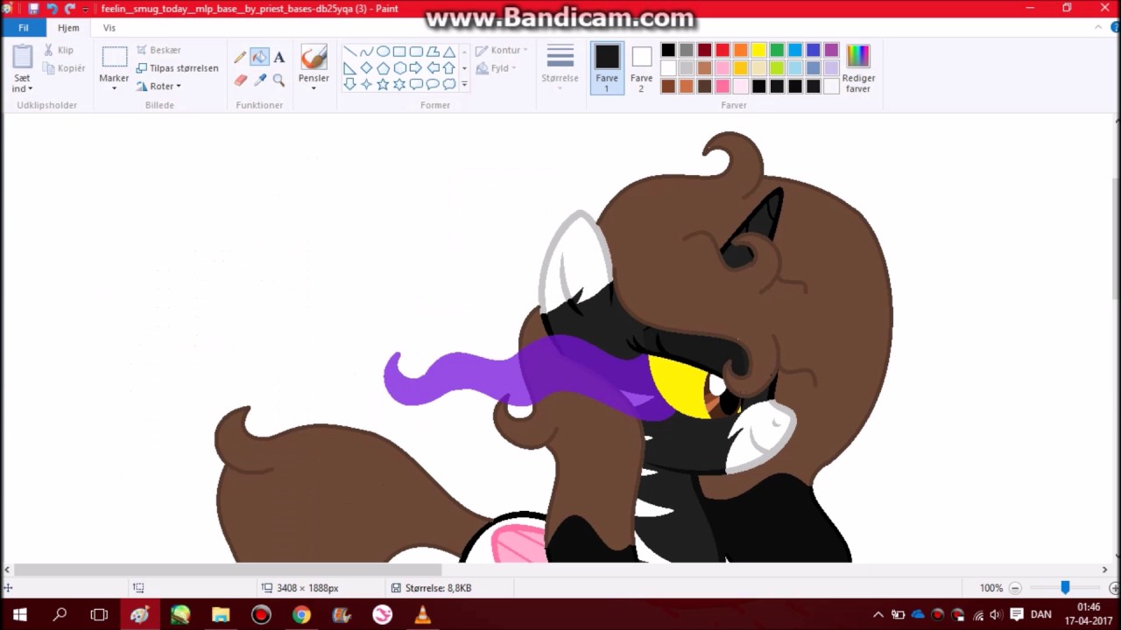Screen dimensions: 1121x630
Task: Choose the Rounded rectangle shape
Action: [416, 52]
